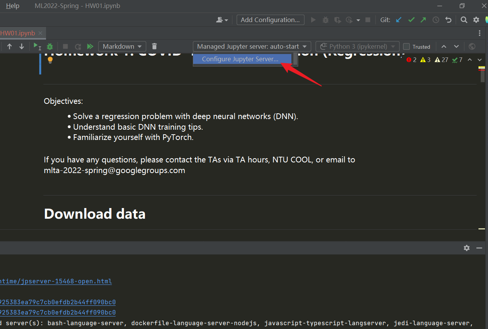Move cell up with up arrow
This screenshot has width=488, height=329.
click(10, 46)
